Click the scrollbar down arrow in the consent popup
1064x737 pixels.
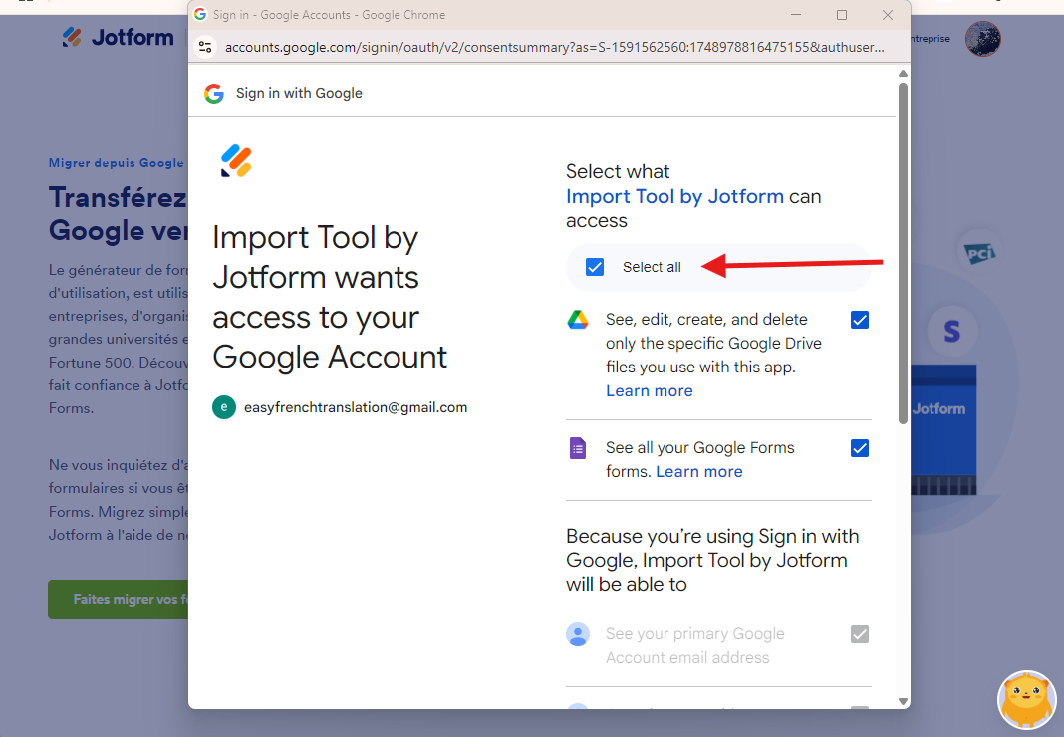tap(903, 702)
